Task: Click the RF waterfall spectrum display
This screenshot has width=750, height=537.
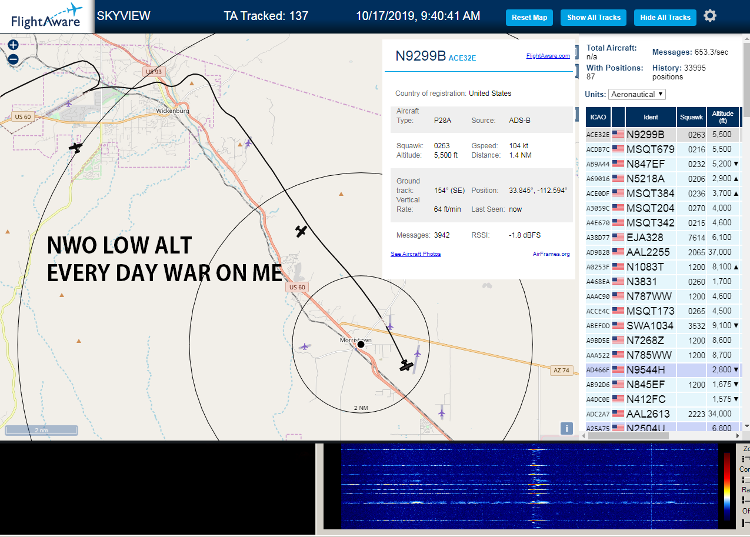Action: pyautogui.click(x=529, y=486)
